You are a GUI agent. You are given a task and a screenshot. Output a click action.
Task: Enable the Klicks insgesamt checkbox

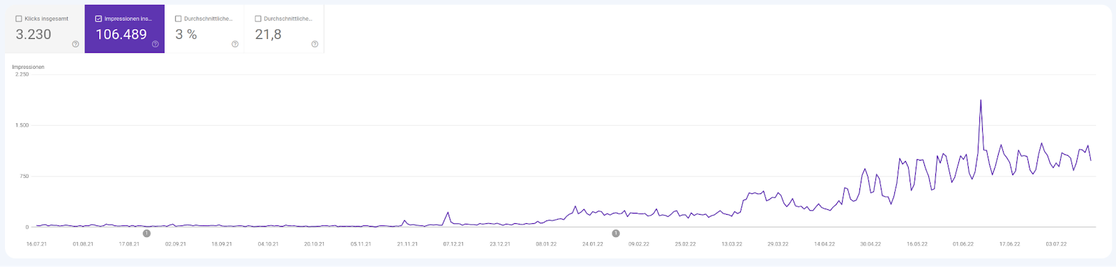[19, 19]
